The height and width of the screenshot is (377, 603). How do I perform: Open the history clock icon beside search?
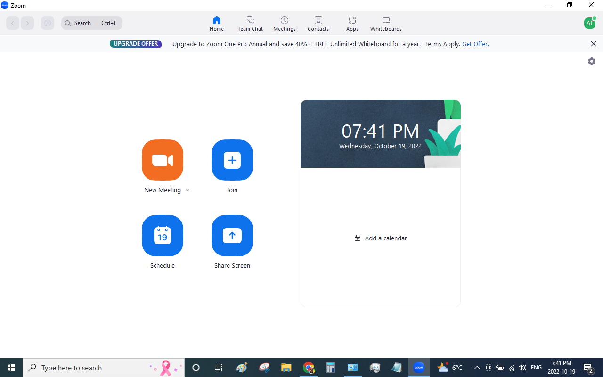[48, 23]
